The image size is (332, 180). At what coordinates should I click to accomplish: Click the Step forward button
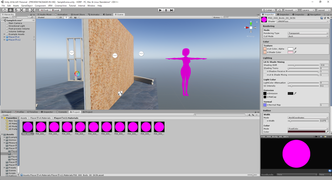pos(172,10)
